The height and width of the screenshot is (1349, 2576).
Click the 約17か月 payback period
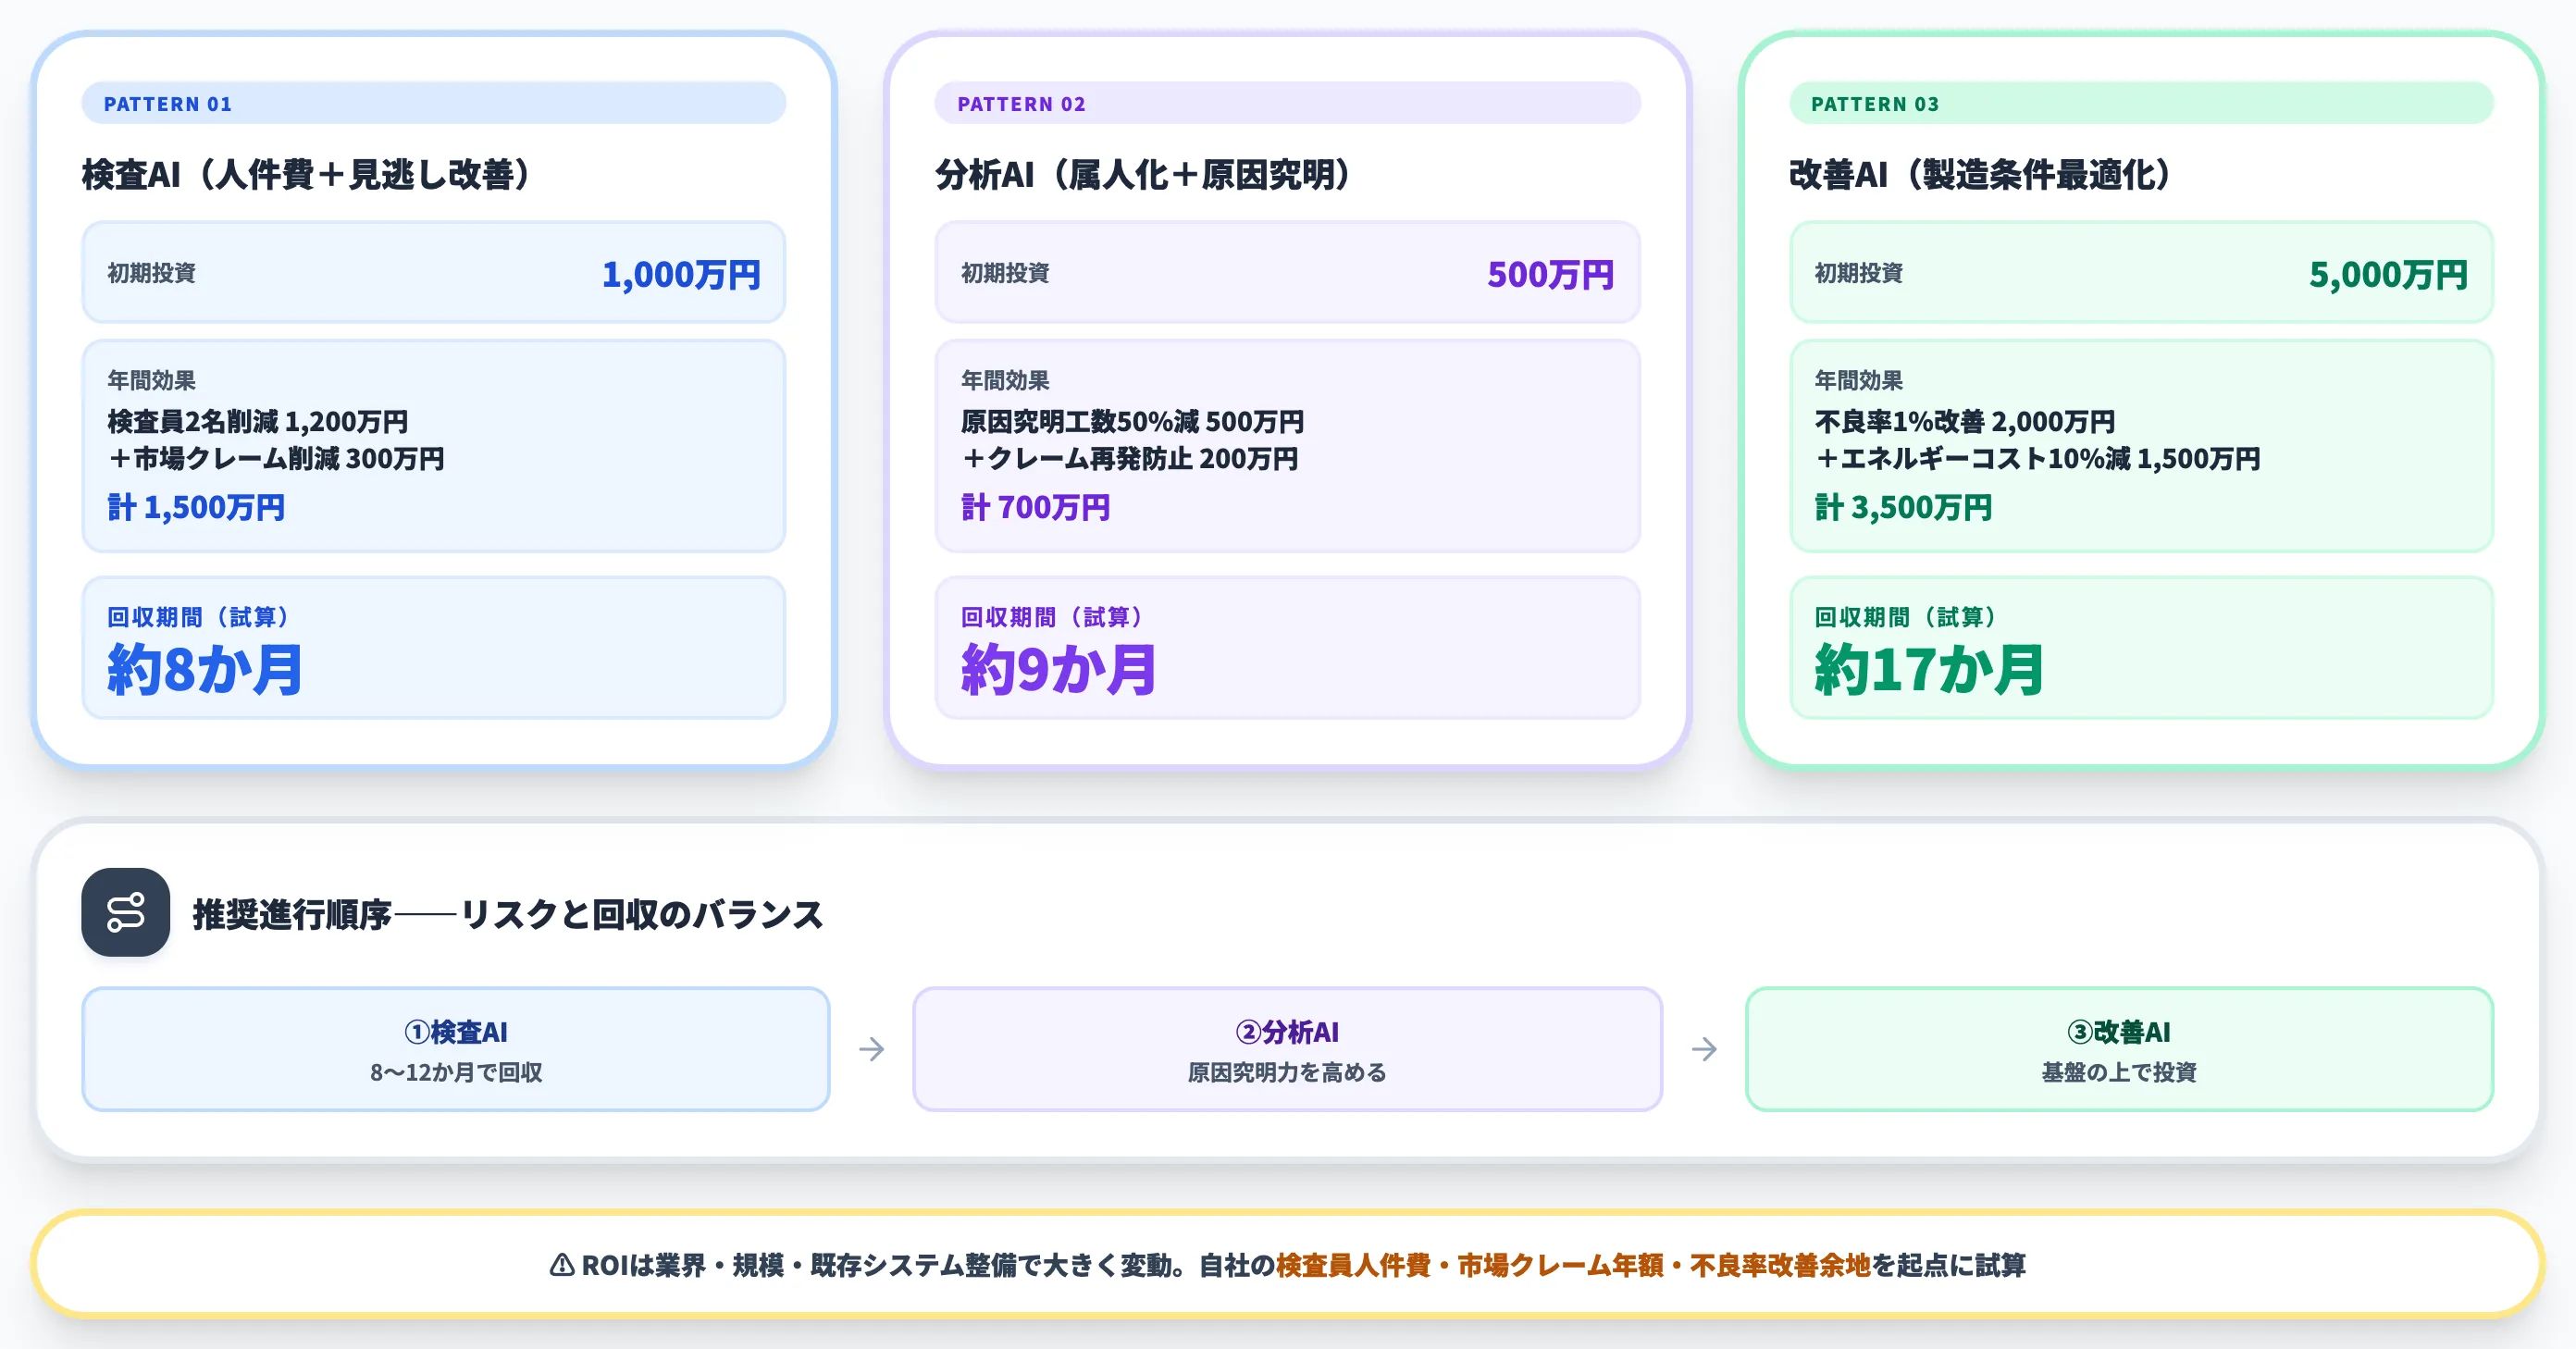(x=1929, y=669)
